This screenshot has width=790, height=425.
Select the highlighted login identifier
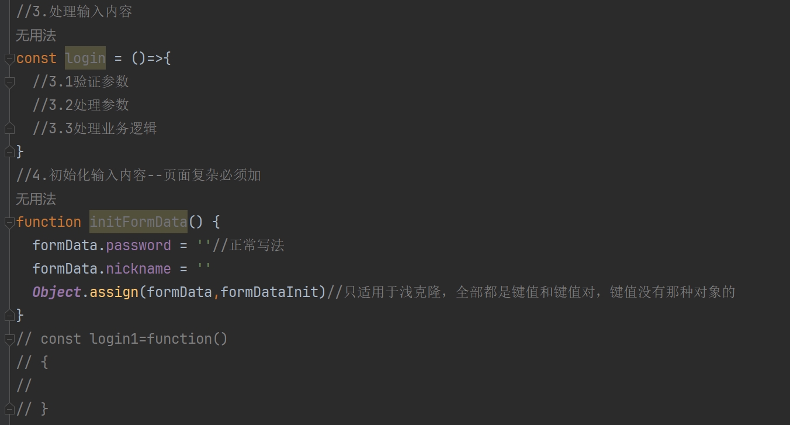85,58
